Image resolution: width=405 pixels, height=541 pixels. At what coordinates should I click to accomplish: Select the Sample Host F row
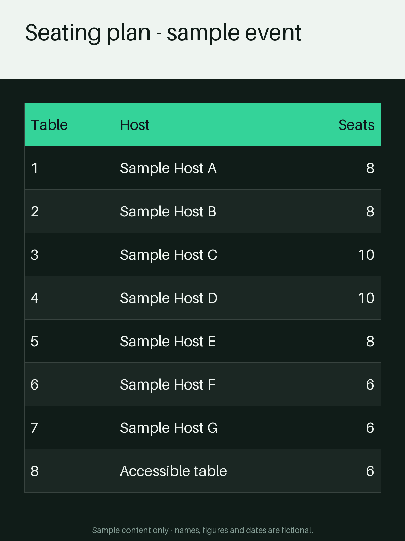coord(202,384)
